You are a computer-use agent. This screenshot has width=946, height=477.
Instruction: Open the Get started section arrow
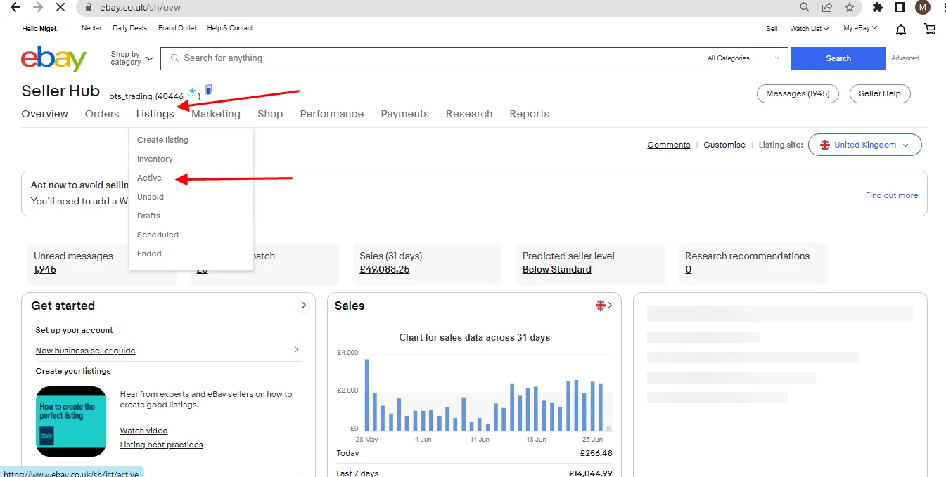(x=303, y=306)
